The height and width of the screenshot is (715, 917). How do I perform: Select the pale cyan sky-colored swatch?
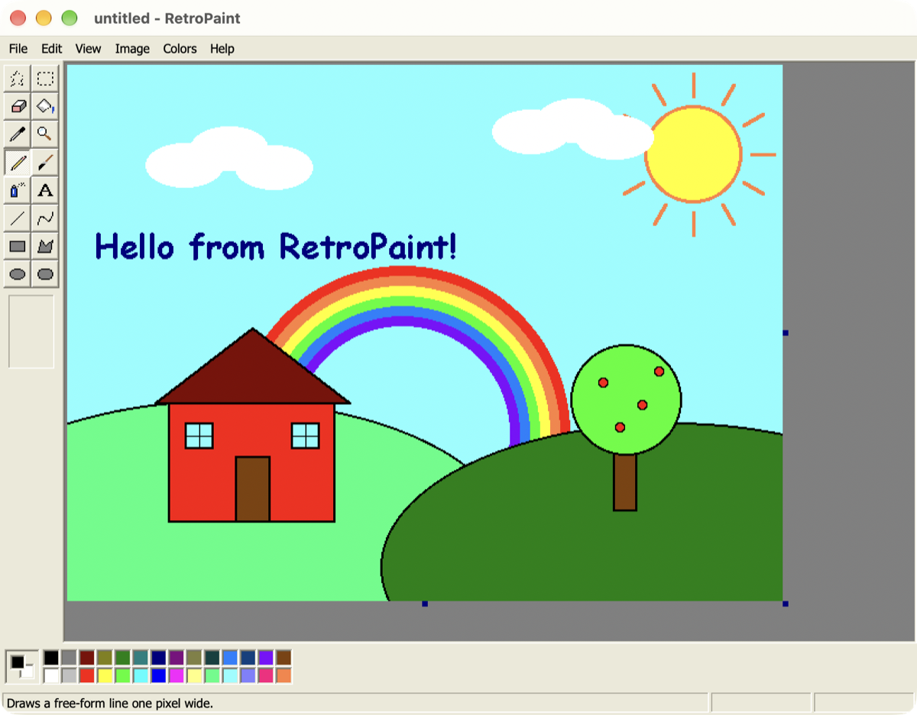point(230,675)
